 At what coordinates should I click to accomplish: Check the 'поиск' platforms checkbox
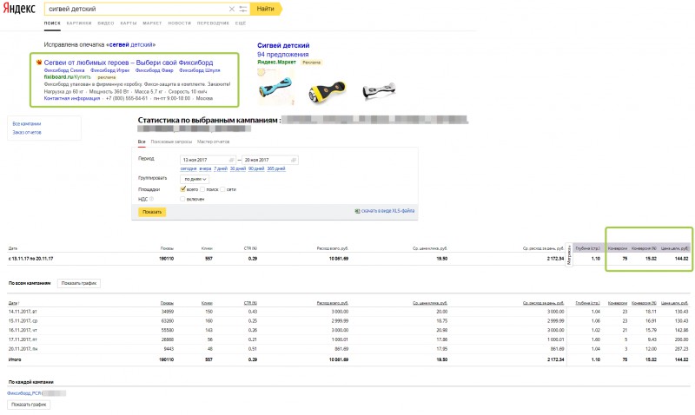[202, 189]
